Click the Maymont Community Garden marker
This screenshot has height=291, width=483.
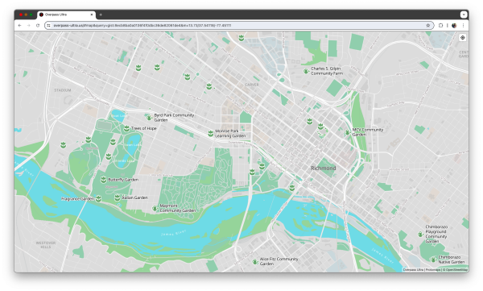click(155, 208)
